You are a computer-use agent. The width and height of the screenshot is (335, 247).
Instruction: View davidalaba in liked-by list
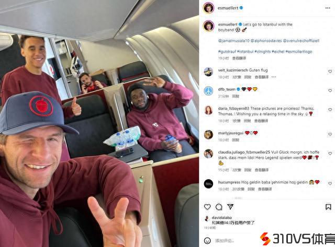[222, 218]
